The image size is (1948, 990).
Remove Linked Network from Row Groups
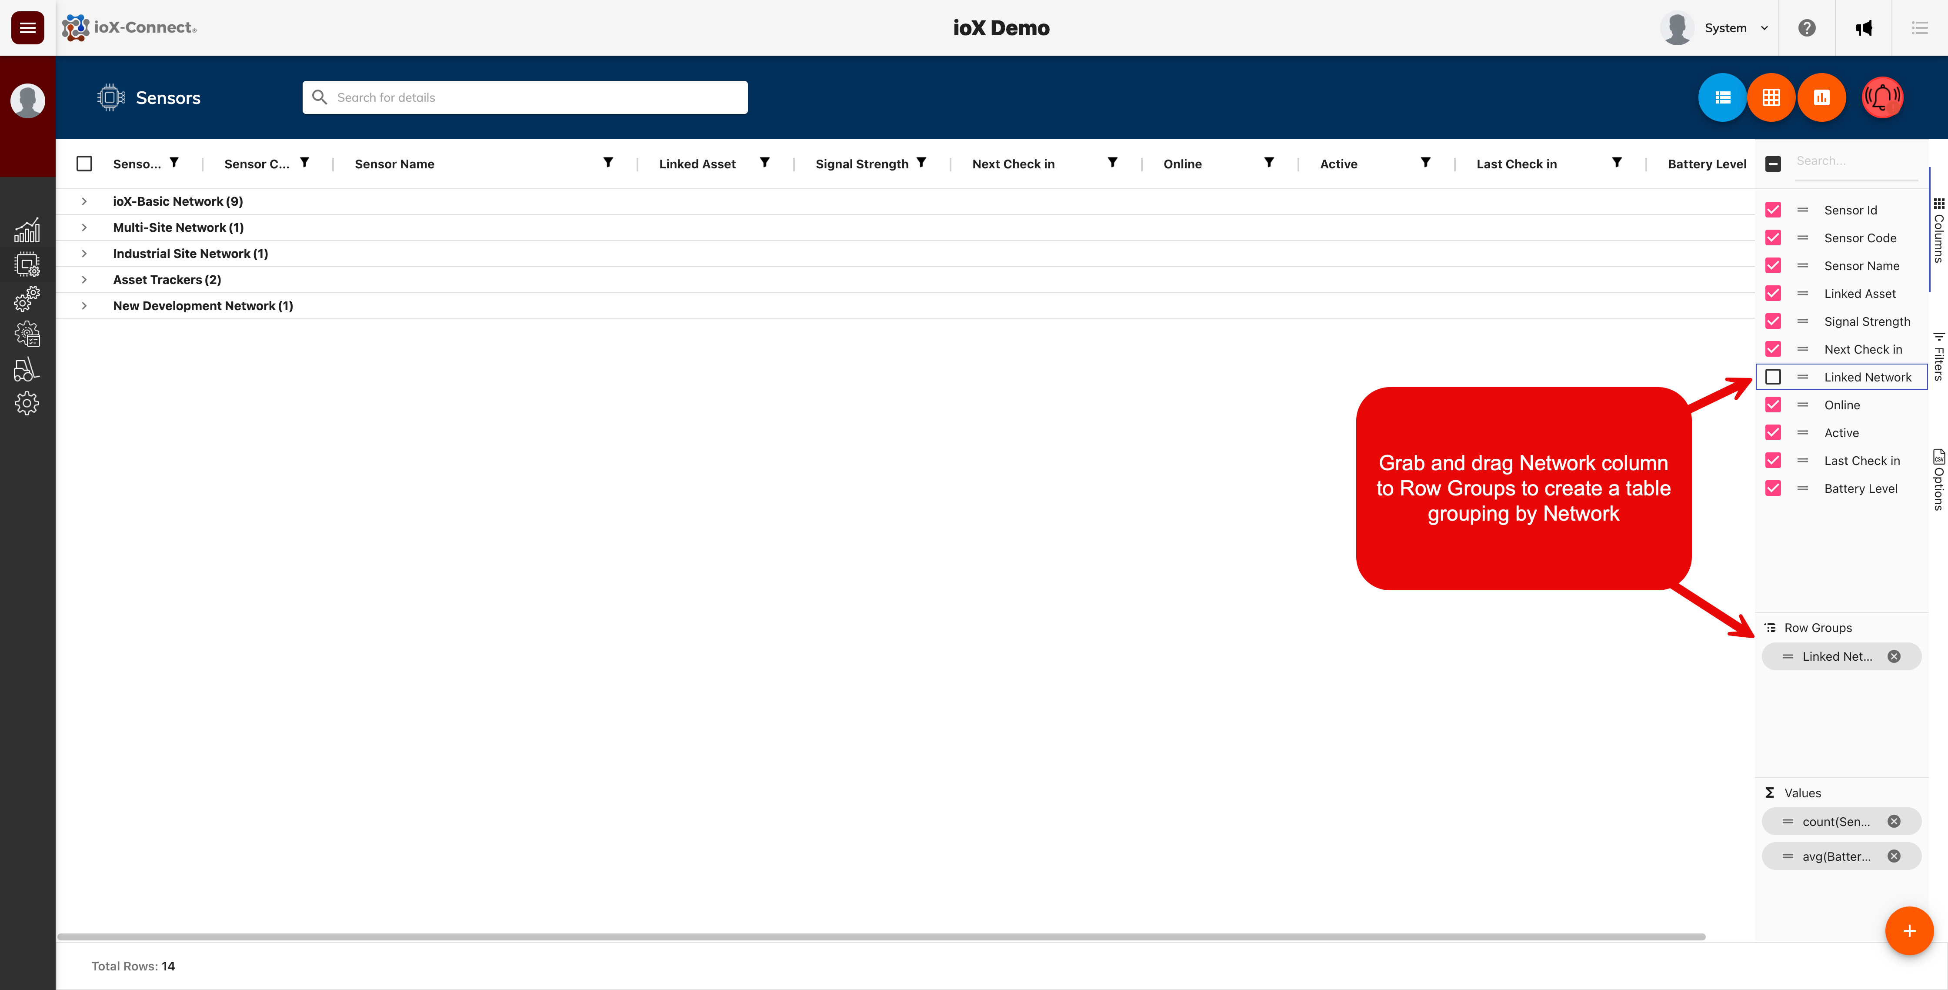tap(1894, 656)
